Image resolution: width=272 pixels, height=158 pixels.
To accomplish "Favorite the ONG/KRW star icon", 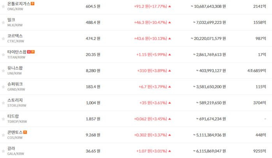I will tap(3, 6).
